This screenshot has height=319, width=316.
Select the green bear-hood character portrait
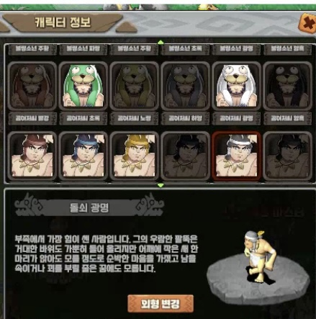(83, 86)
